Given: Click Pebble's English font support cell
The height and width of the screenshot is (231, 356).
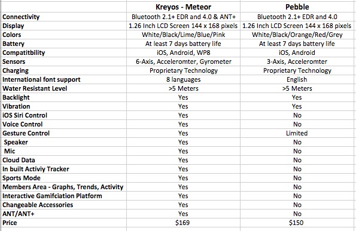Looking at the screenshot, I should click(297, 79).
